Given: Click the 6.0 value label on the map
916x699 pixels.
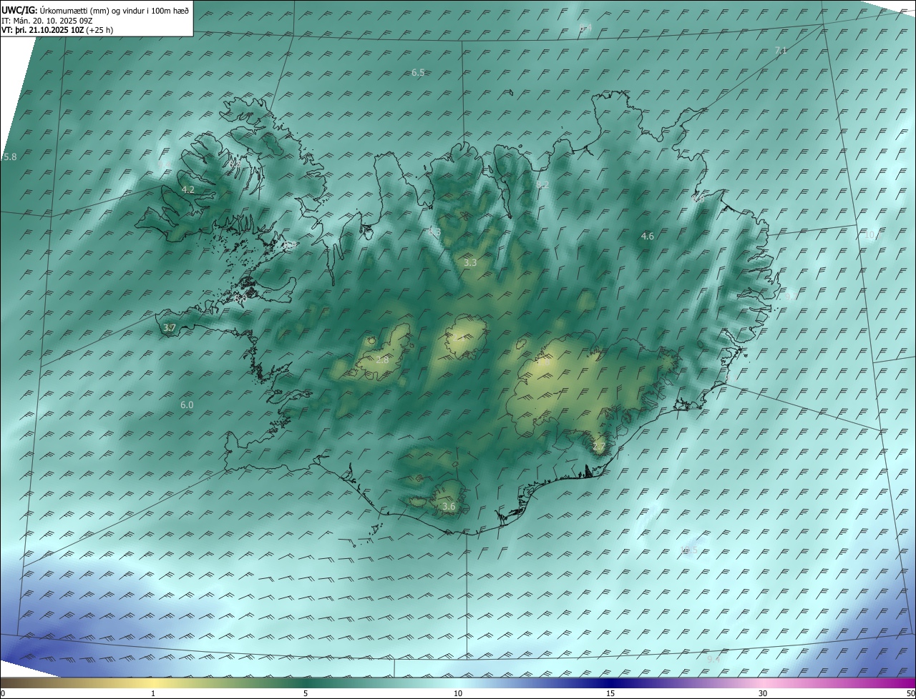Looking at the screenshot, I should (187, 405).
